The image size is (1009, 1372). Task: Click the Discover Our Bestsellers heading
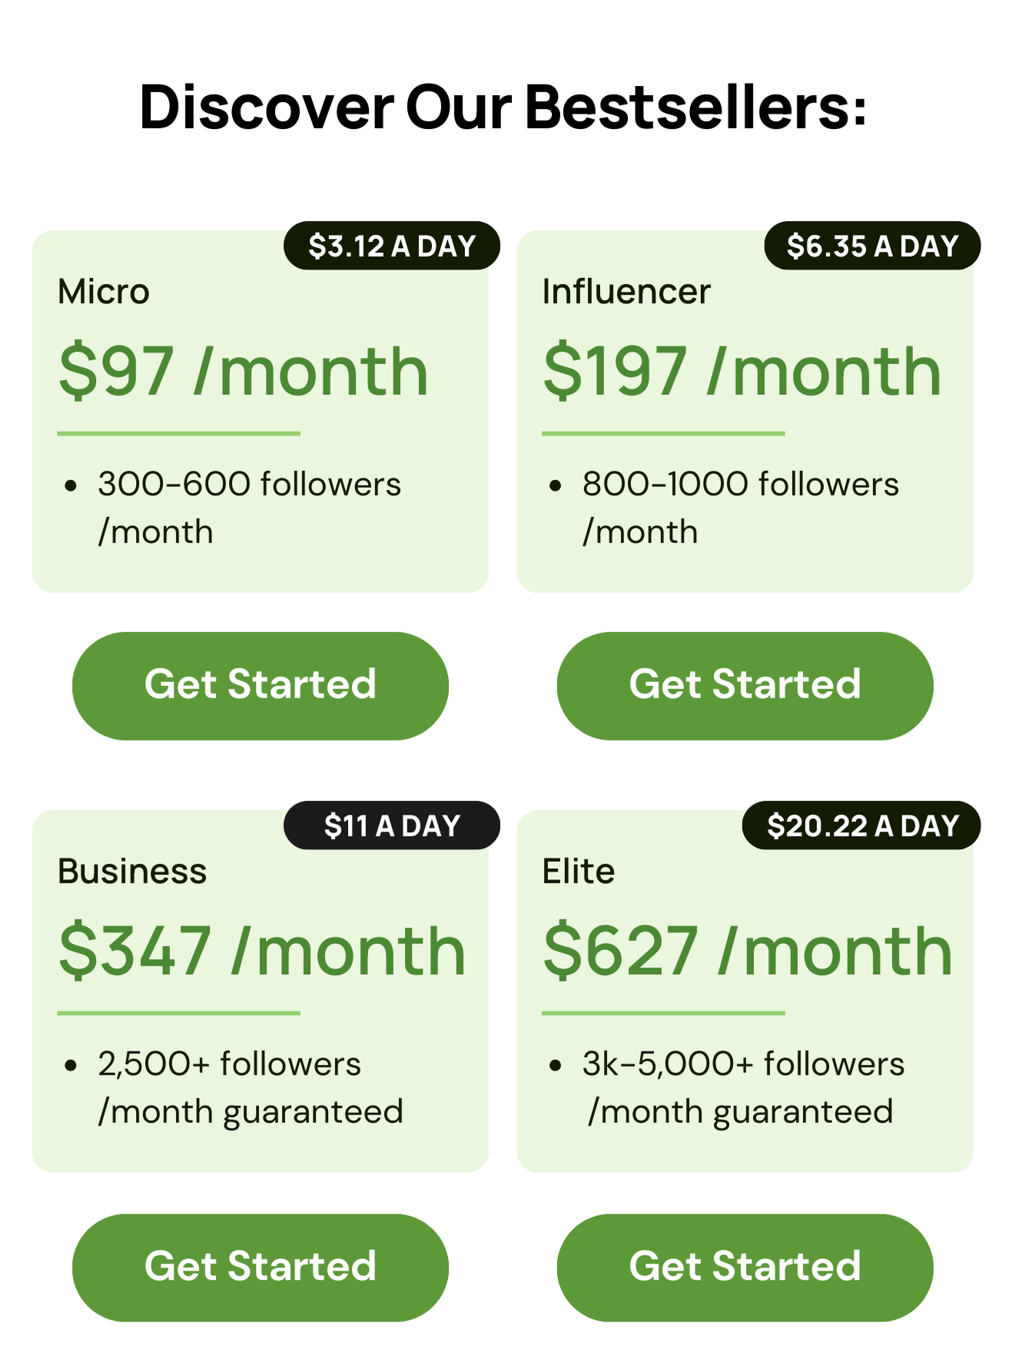(x=503, y=107)
